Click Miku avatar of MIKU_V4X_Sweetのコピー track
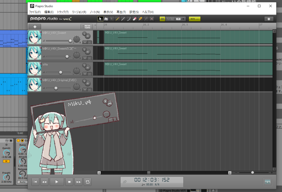 (x=34, y=53)
